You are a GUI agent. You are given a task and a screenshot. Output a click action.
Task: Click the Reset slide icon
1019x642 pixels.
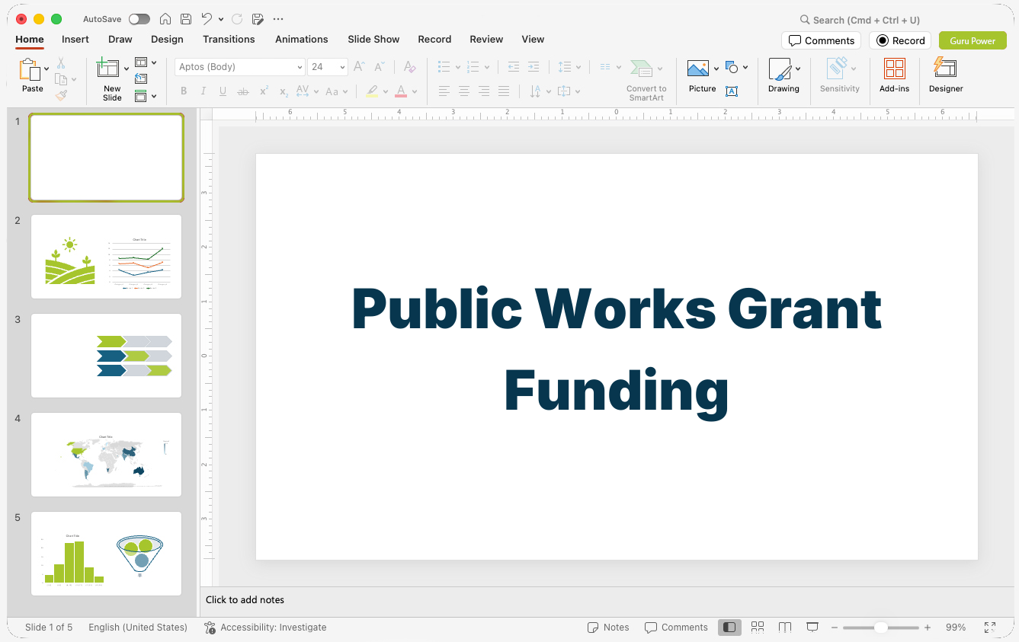141,78
